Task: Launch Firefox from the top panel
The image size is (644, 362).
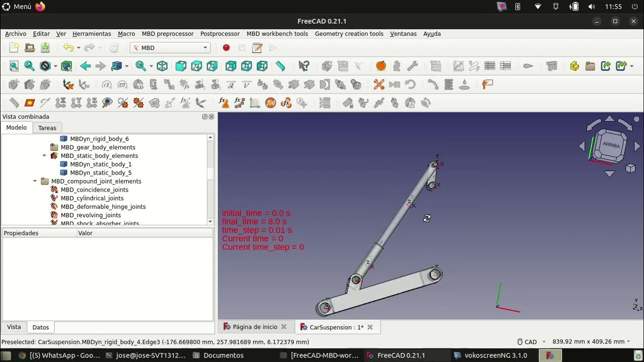Action: 40,7
